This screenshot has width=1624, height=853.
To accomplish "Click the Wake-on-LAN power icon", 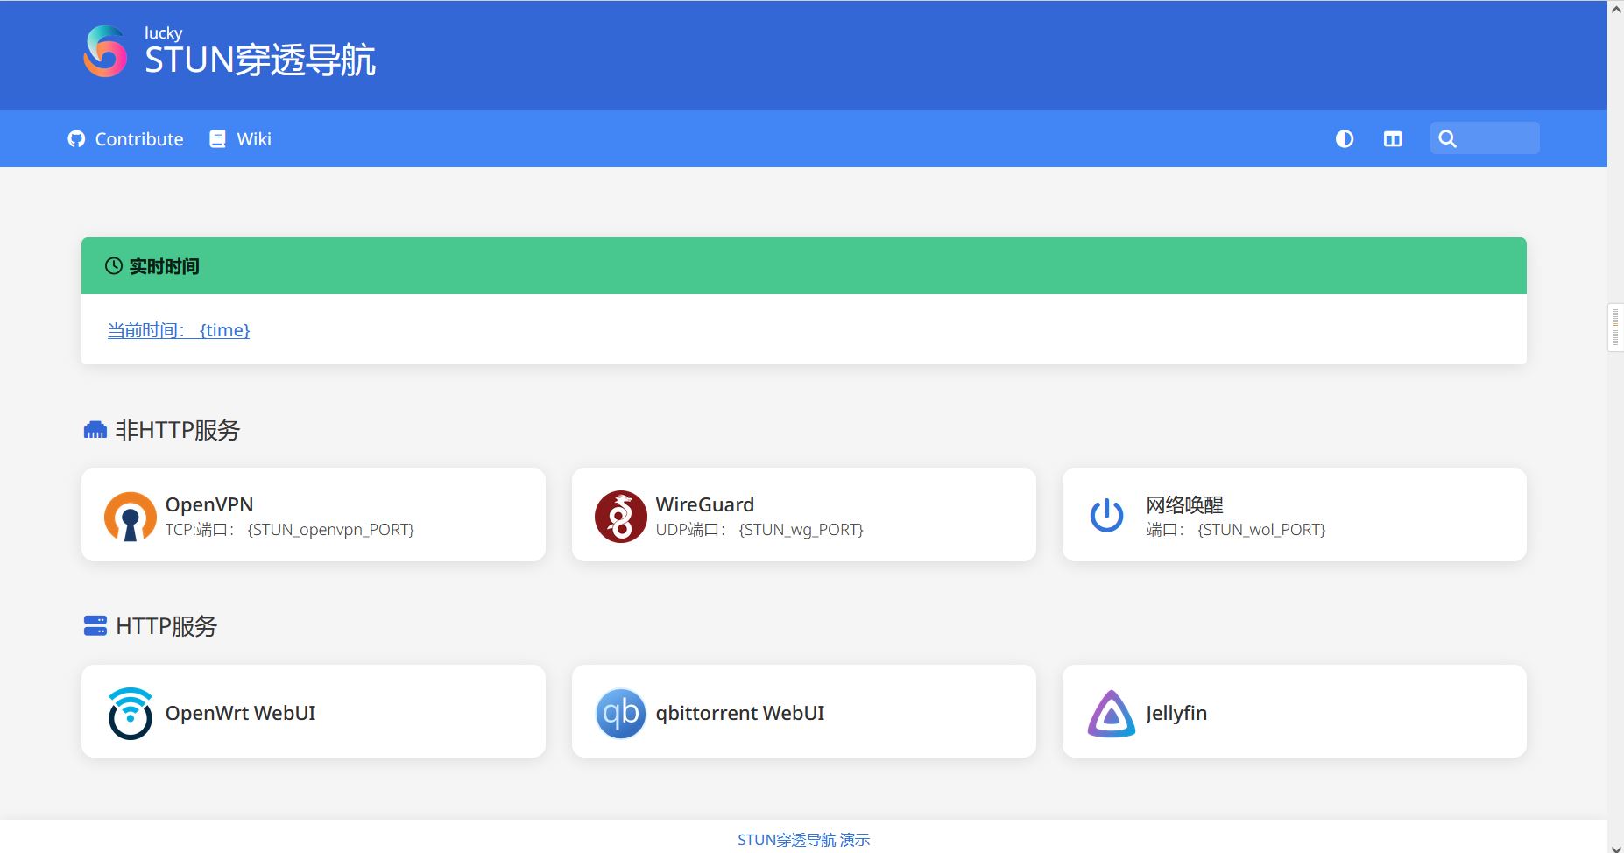I will coord(1106,515).
